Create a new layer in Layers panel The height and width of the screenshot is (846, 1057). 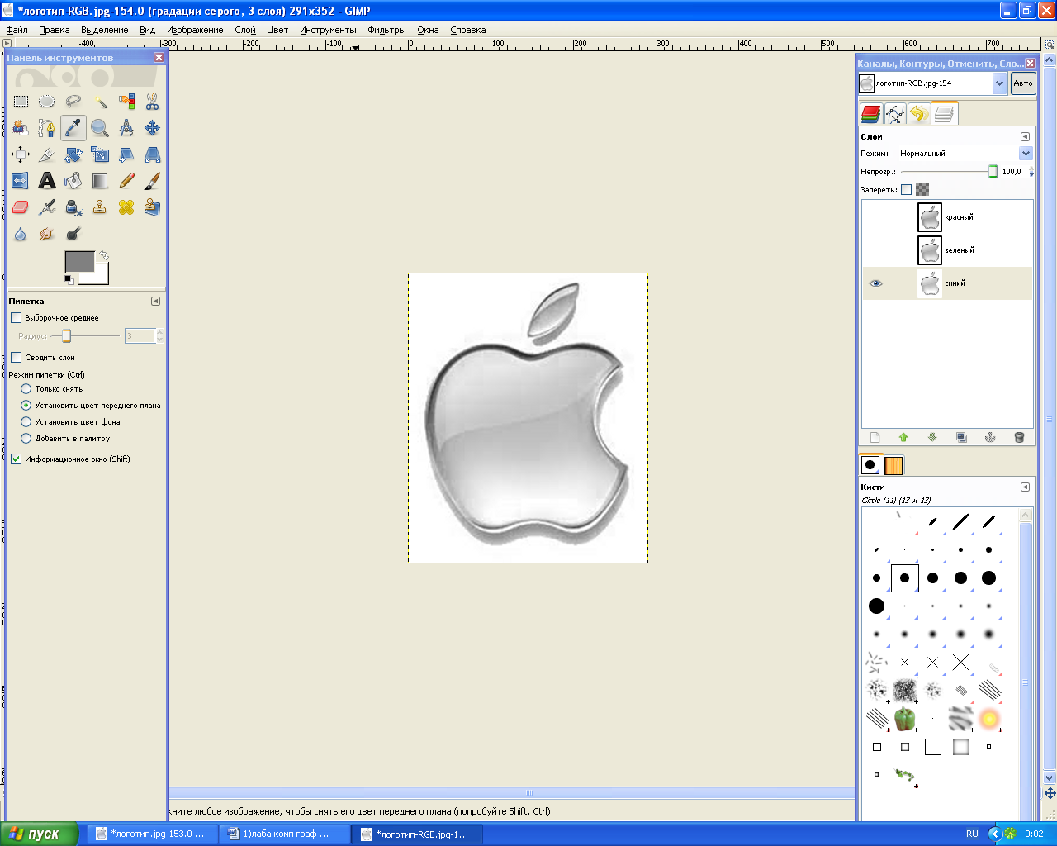click(x=875, y=437)
